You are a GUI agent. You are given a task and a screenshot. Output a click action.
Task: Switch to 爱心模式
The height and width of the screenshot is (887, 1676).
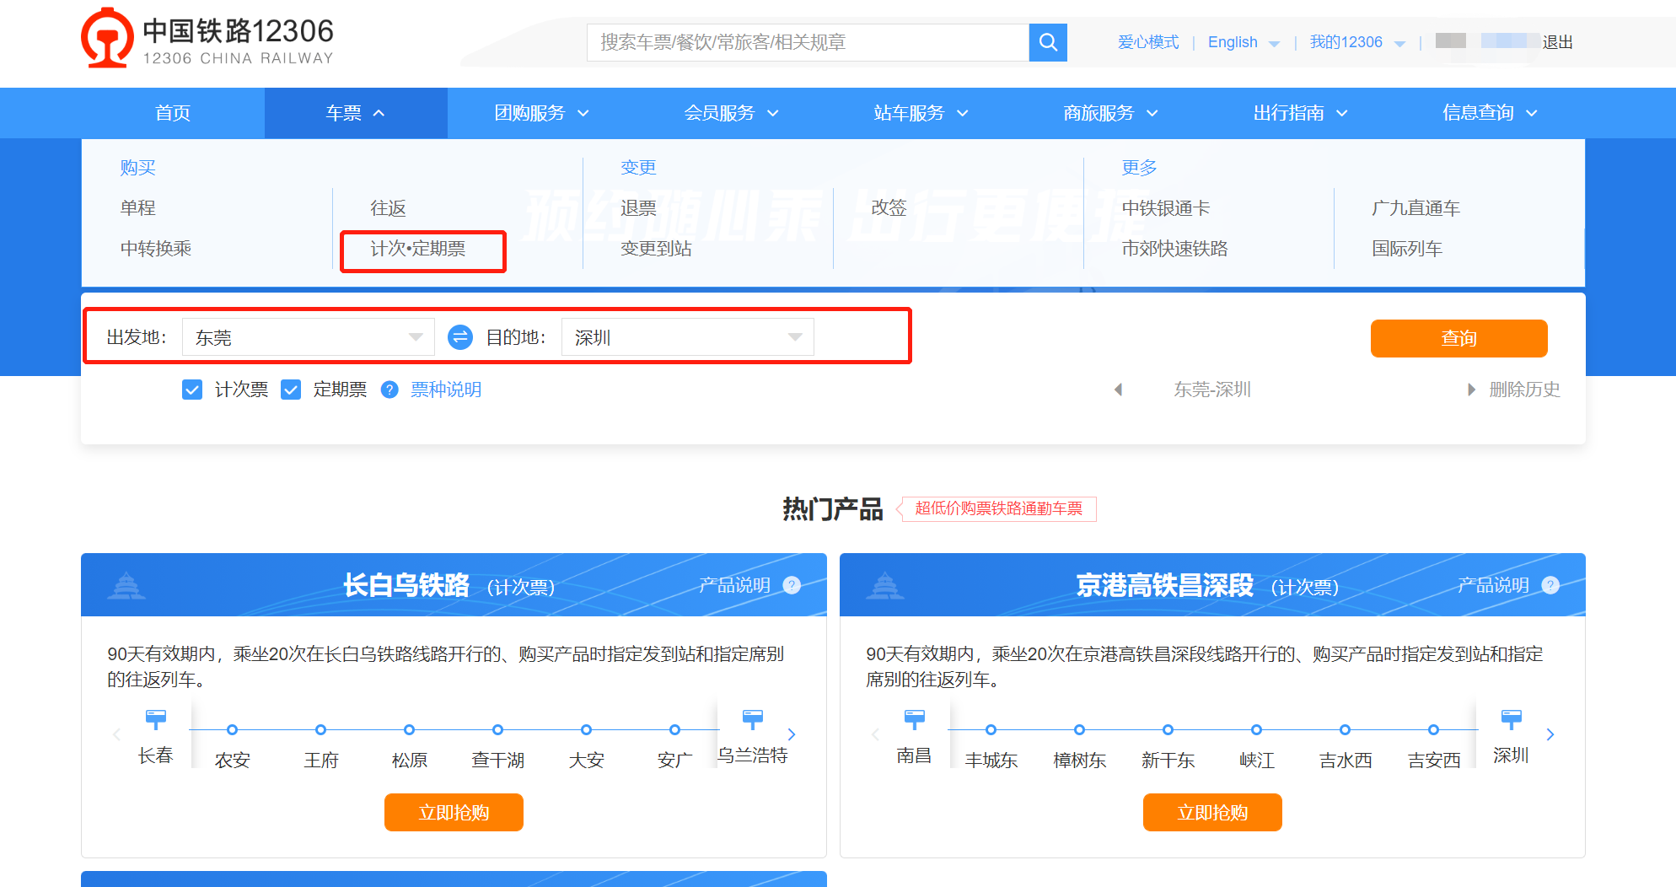point(1148,42)
